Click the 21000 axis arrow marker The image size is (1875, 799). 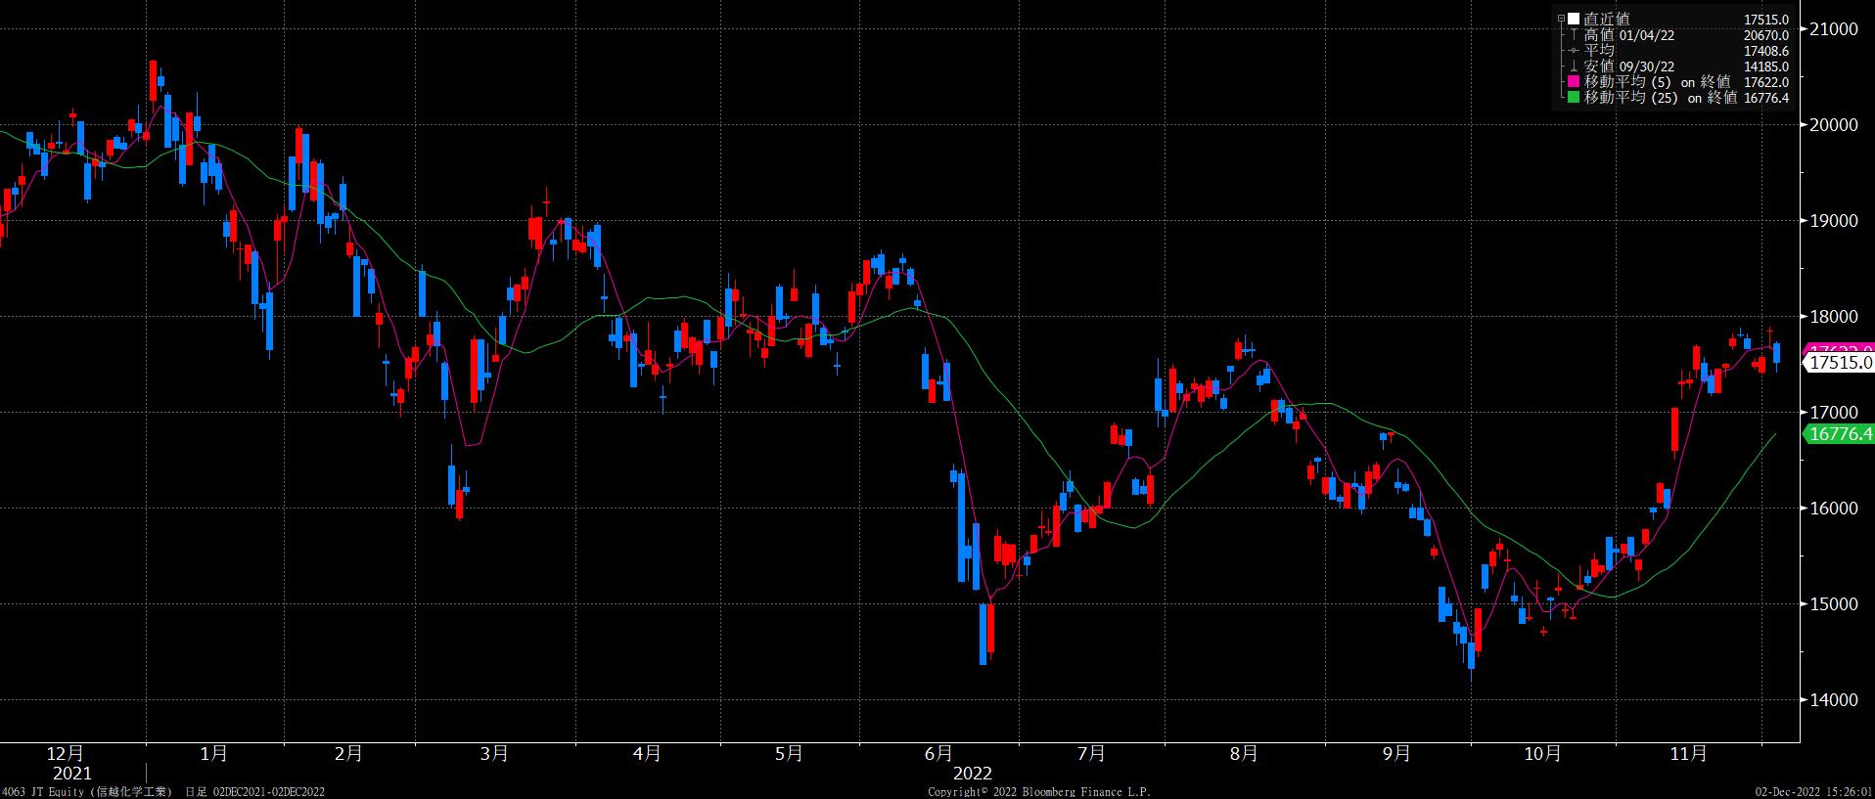coord(1805,29)
